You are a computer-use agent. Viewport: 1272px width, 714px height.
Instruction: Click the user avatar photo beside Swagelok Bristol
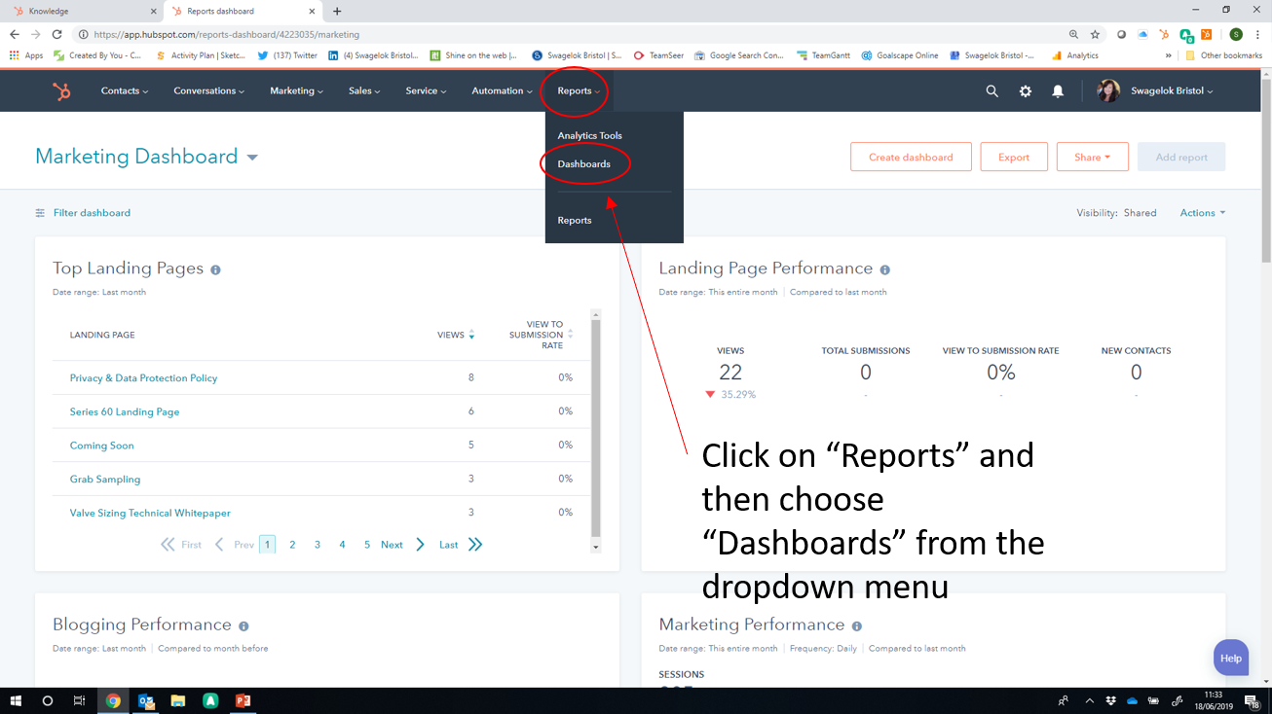pos(1108,91)
